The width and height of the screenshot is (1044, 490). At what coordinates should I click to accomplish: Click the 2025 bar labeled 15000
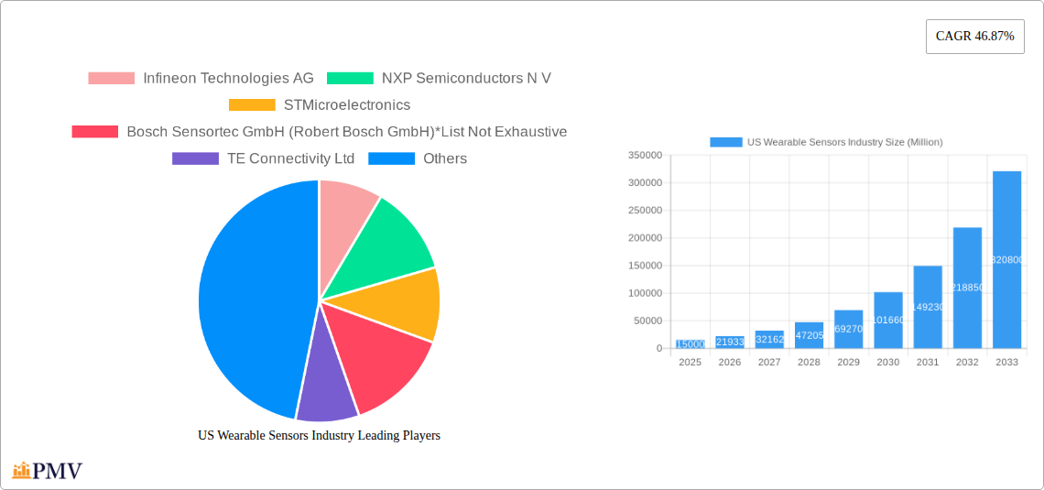tap(690, 344)
